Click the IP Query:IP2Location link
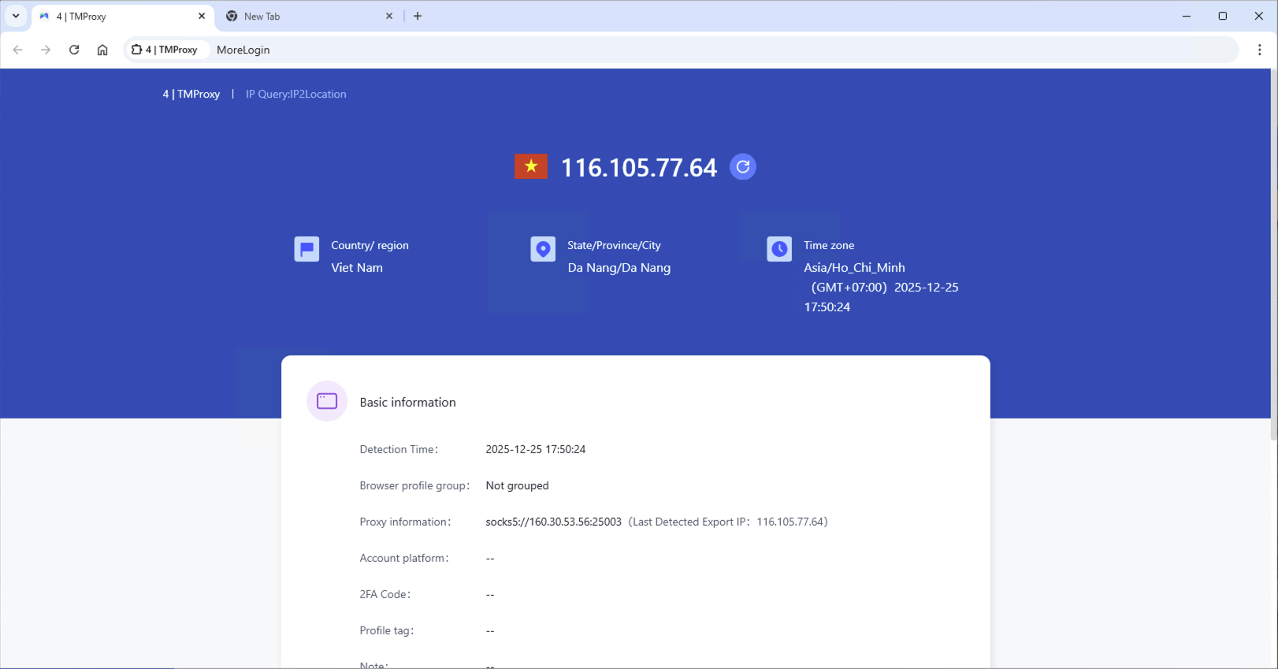The width and height of the screenshot is (1278, 669). tap(295, 94)
